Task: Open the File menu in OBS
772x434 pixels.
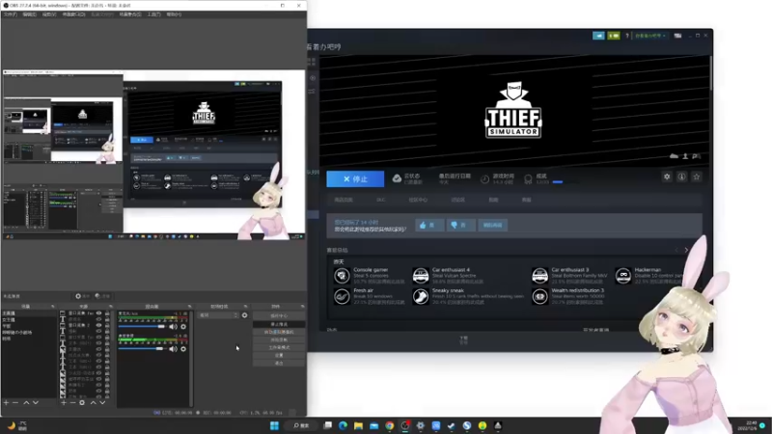Action: coord(11,14)
